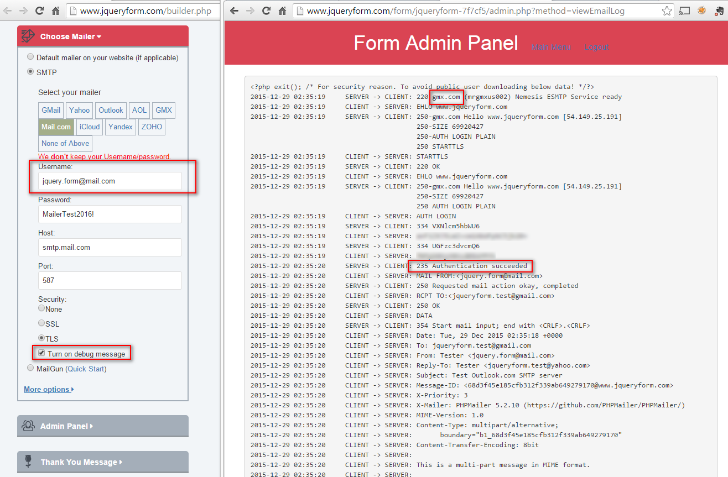The width and height of the screenshot is (728, 477).
Task: Choose the AOL mailer preset
Action: tap(139, 110)
